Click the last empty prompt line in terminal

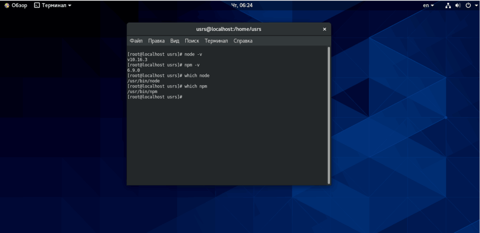[155, 97]
